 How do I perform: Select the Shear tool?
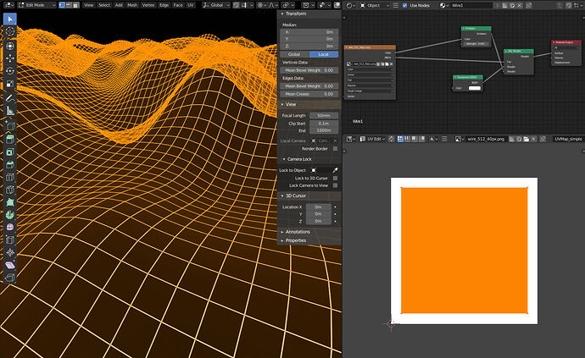(x=10, y=265)
